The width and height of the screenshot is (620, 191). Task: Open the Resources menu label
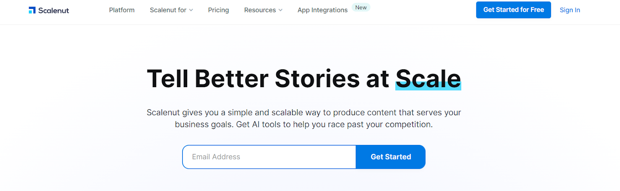click(x=260, y=10)
